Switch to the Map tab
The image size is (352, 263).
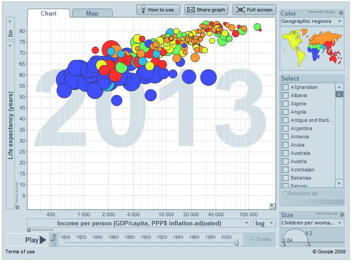coord(92,13)
